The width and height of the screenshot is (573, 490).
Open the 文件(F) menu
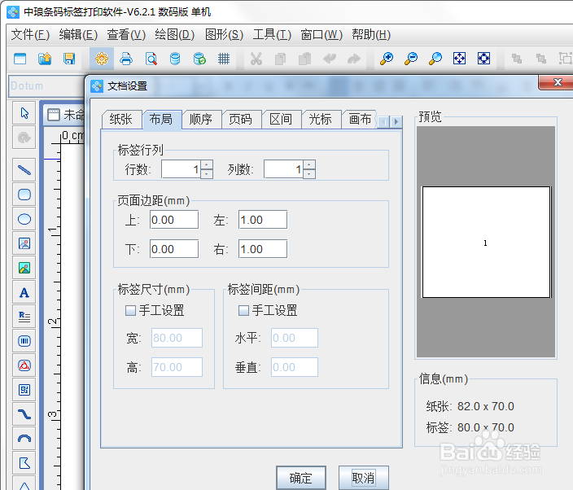click(x=30, y=35)
